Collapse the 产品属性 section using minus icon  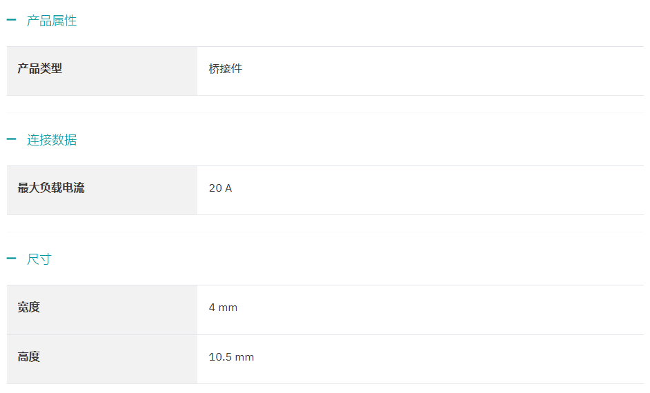point(11,20)
